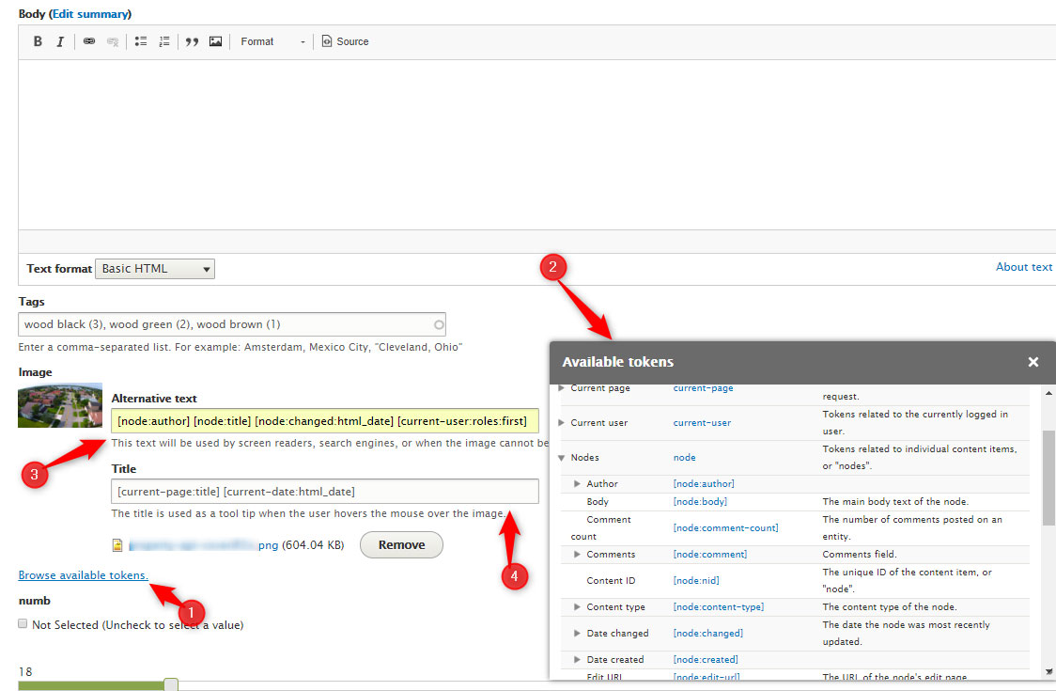Screen dimensions: 1056x691
Task: Switch to Source view
Action: [345, 41]
